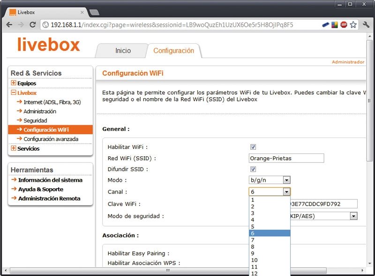Screen dimensions: 375x276
Task: Toggle the Habilitar WiFi checkbox
Action: [x=253, y=147]
